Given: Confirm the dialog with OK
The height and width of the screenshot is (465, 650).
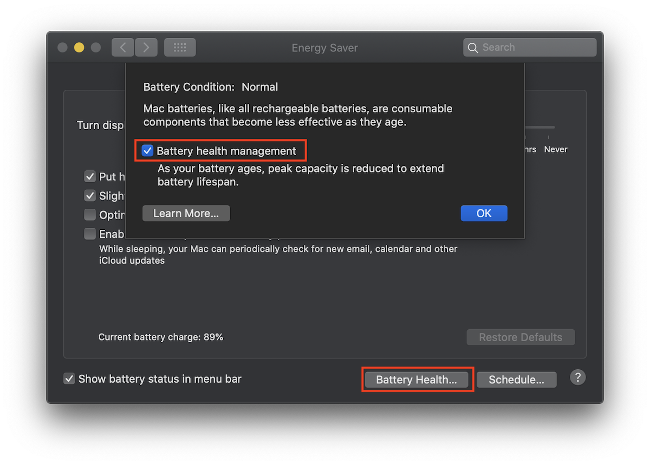Looking at the screenshot, I should point(484,213).
